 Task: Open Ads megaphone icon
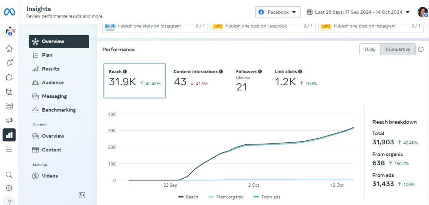pos(9,121)
